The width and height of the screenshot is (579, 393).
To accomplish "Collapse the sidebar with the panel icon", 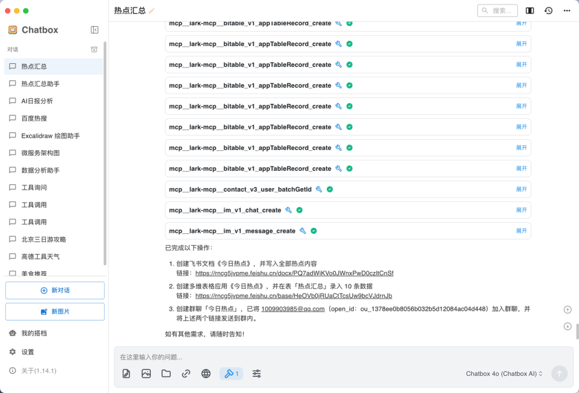I will (x=94, y=29).
